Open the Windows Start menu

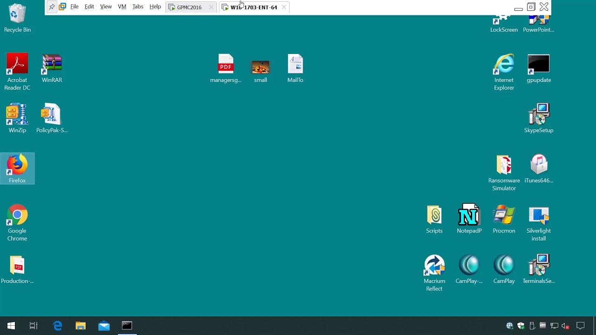(x=11, y=326)
